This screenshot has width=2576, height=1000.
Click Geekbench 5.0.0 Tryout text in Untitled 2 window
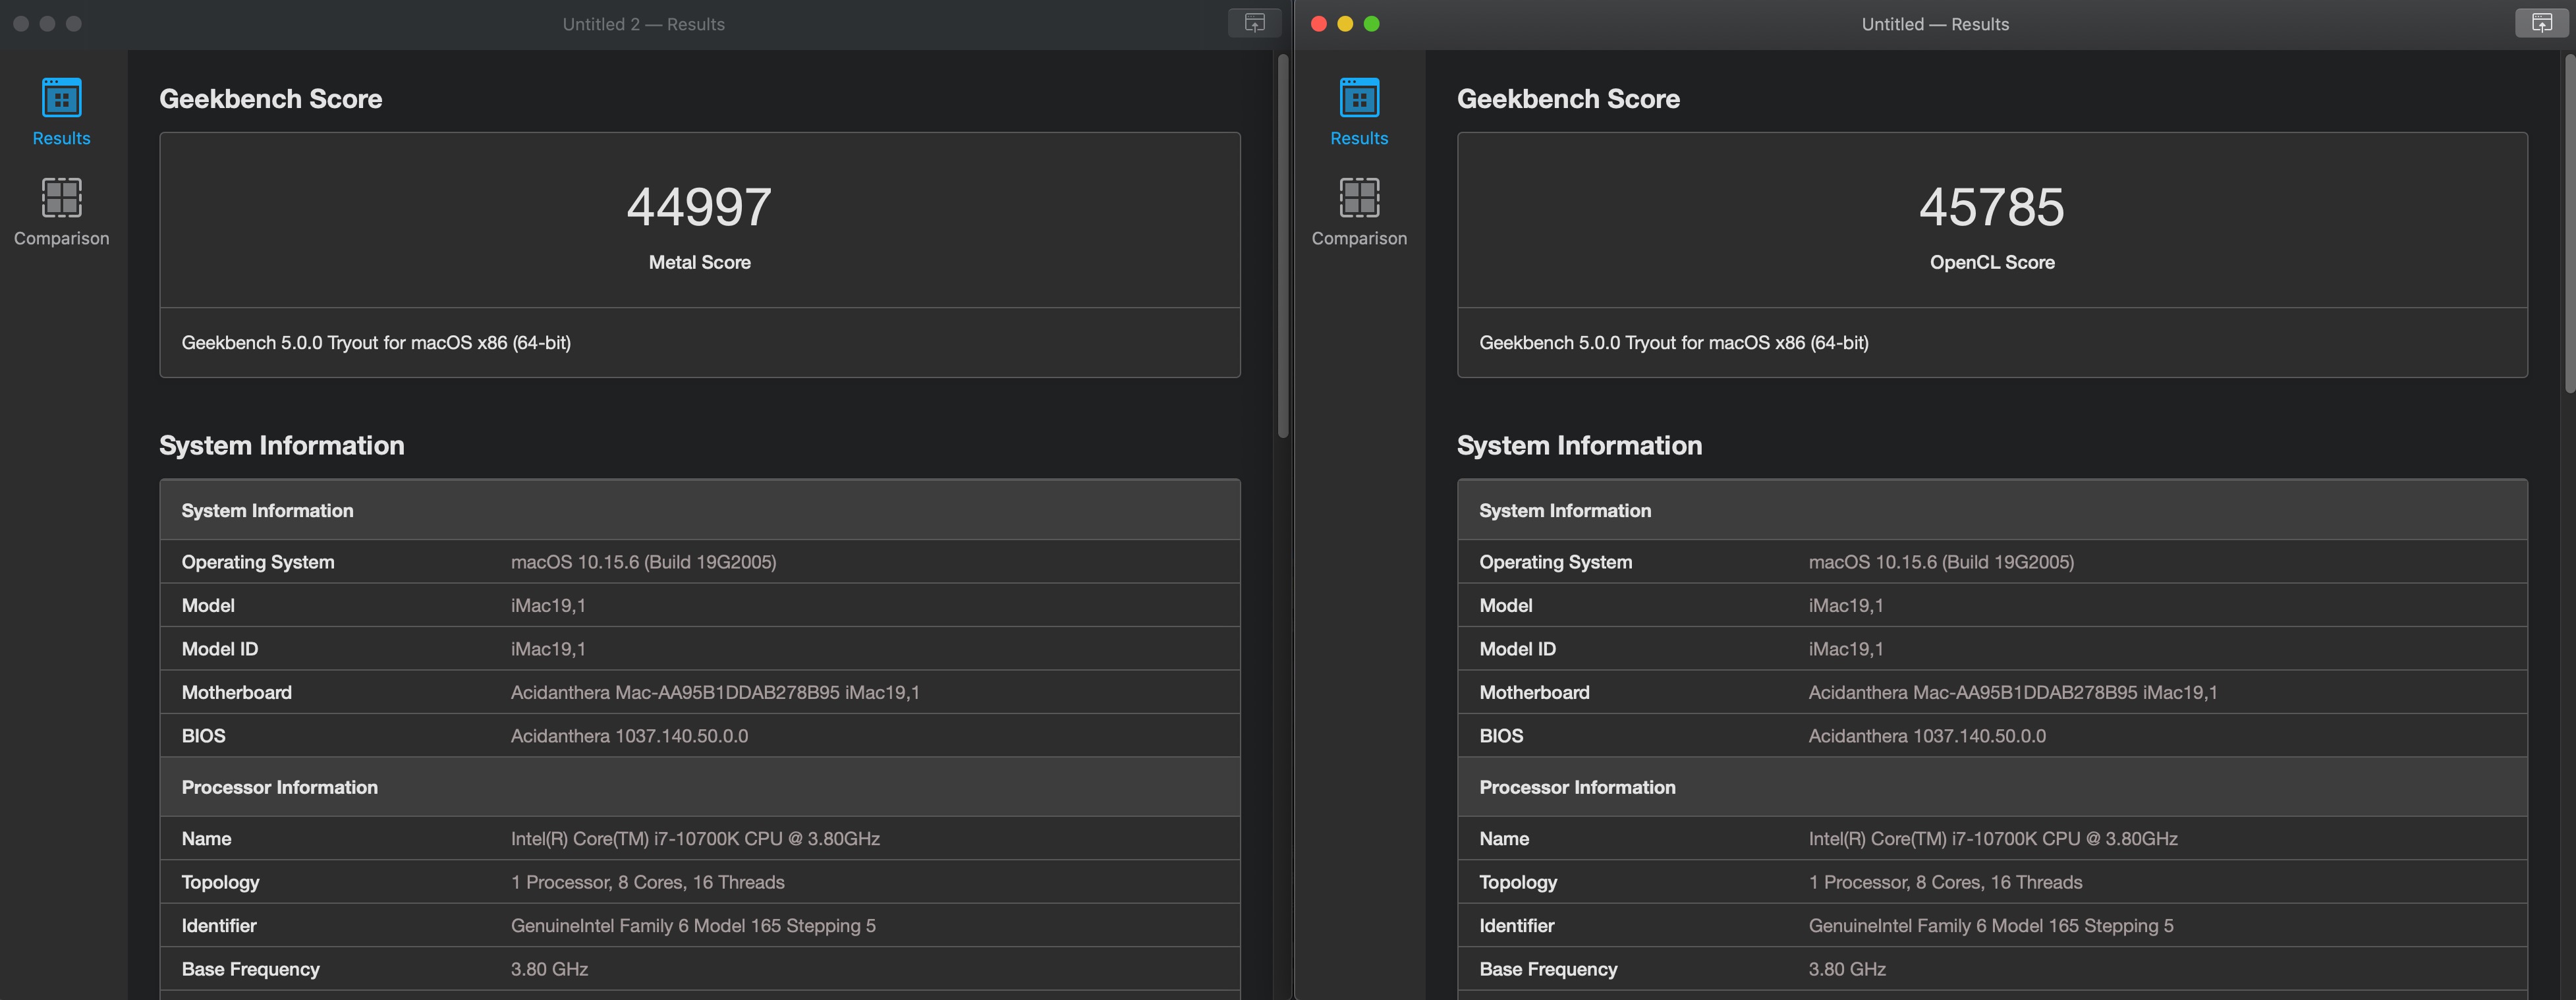376,343
